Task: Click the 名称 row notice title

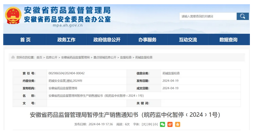Action: [96, 96]
